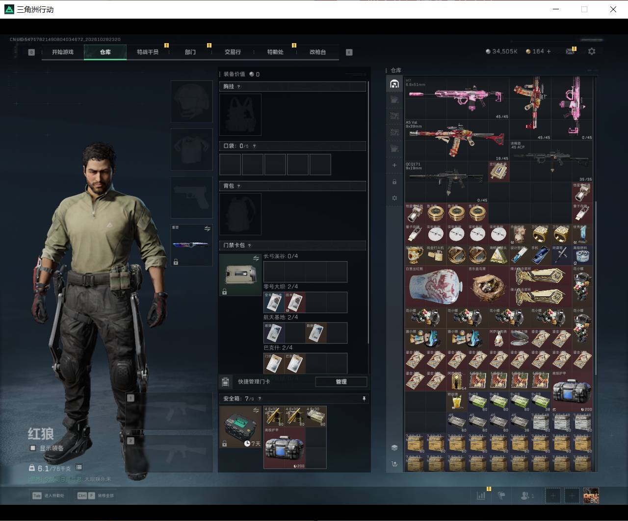This screenshot has height=521, width=628.
Task: Click the warehouse panel scrollbar
Action: pos(596,289)
